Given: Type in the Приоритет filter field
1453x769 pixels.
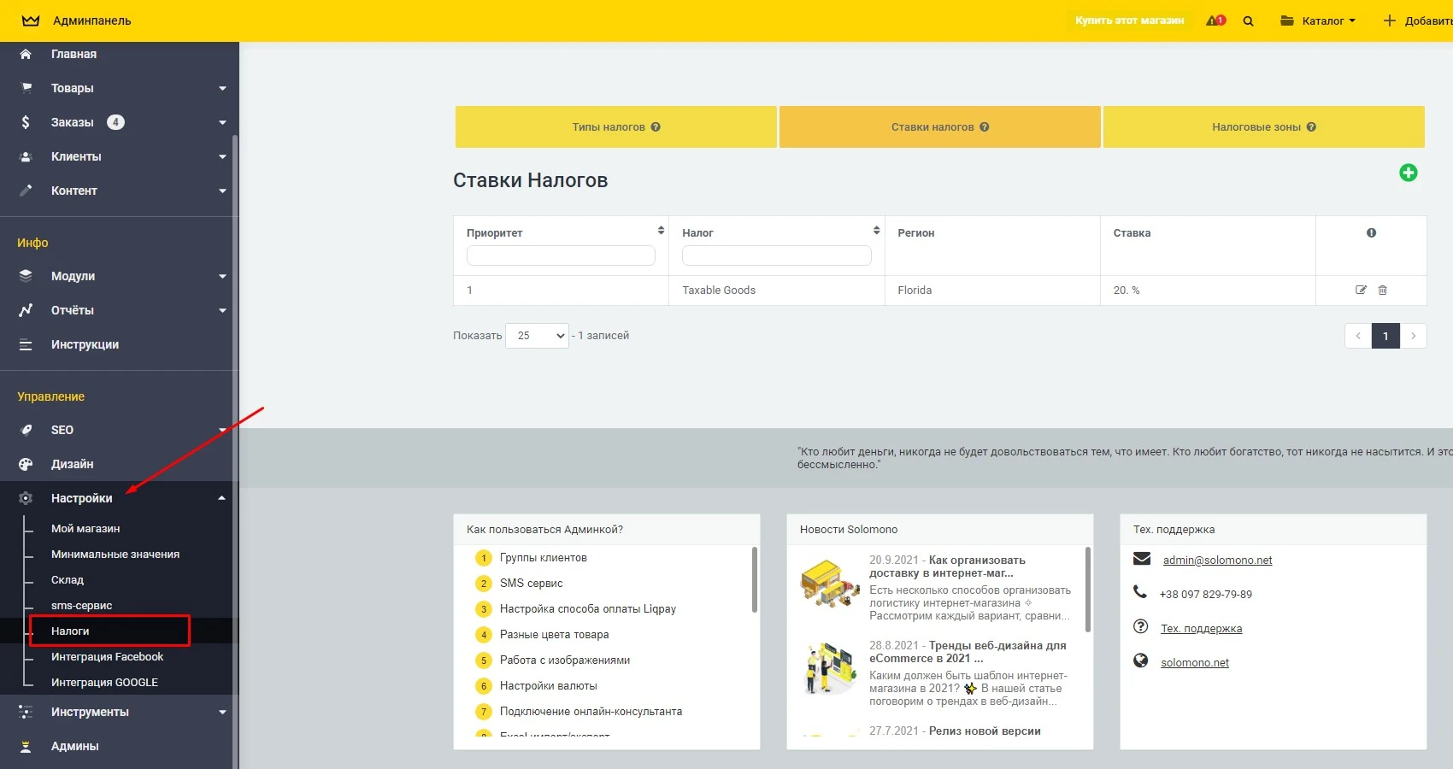Looking at the screenshot, I should 560,255.
